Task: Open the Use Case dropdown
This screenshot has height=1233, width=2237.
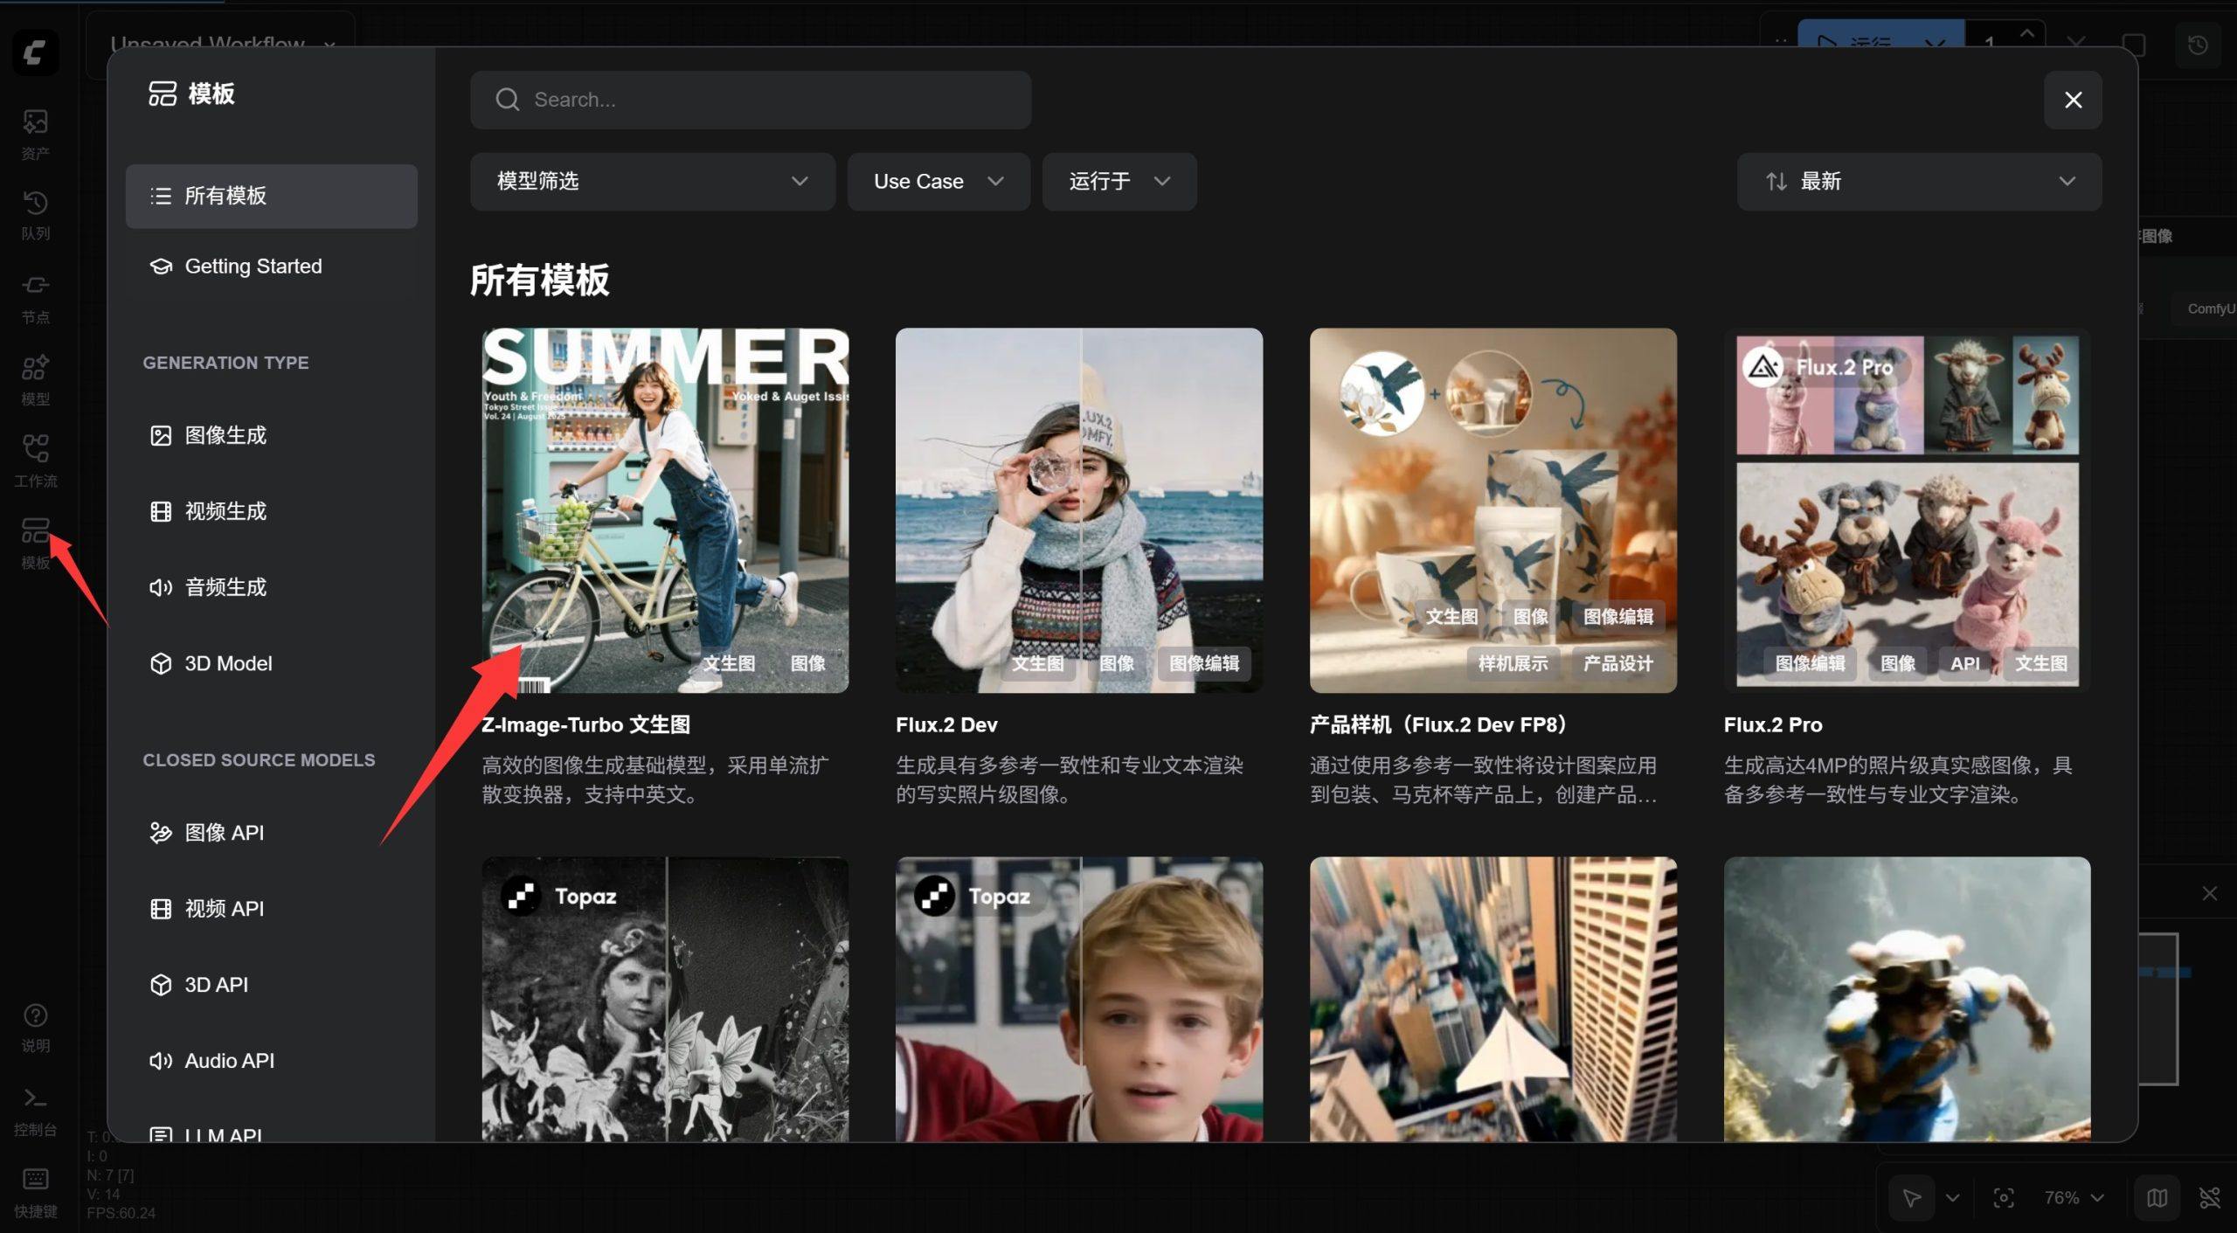Action: click(x=938, y=182)
